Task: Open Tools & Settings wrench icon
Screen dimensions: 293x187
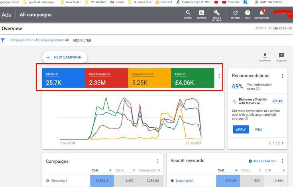Action: coord(216,13)
